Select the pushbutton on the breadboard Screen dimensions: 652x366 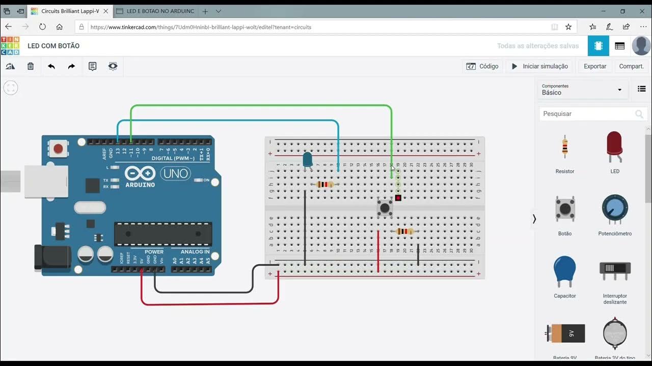pos(385,207)
